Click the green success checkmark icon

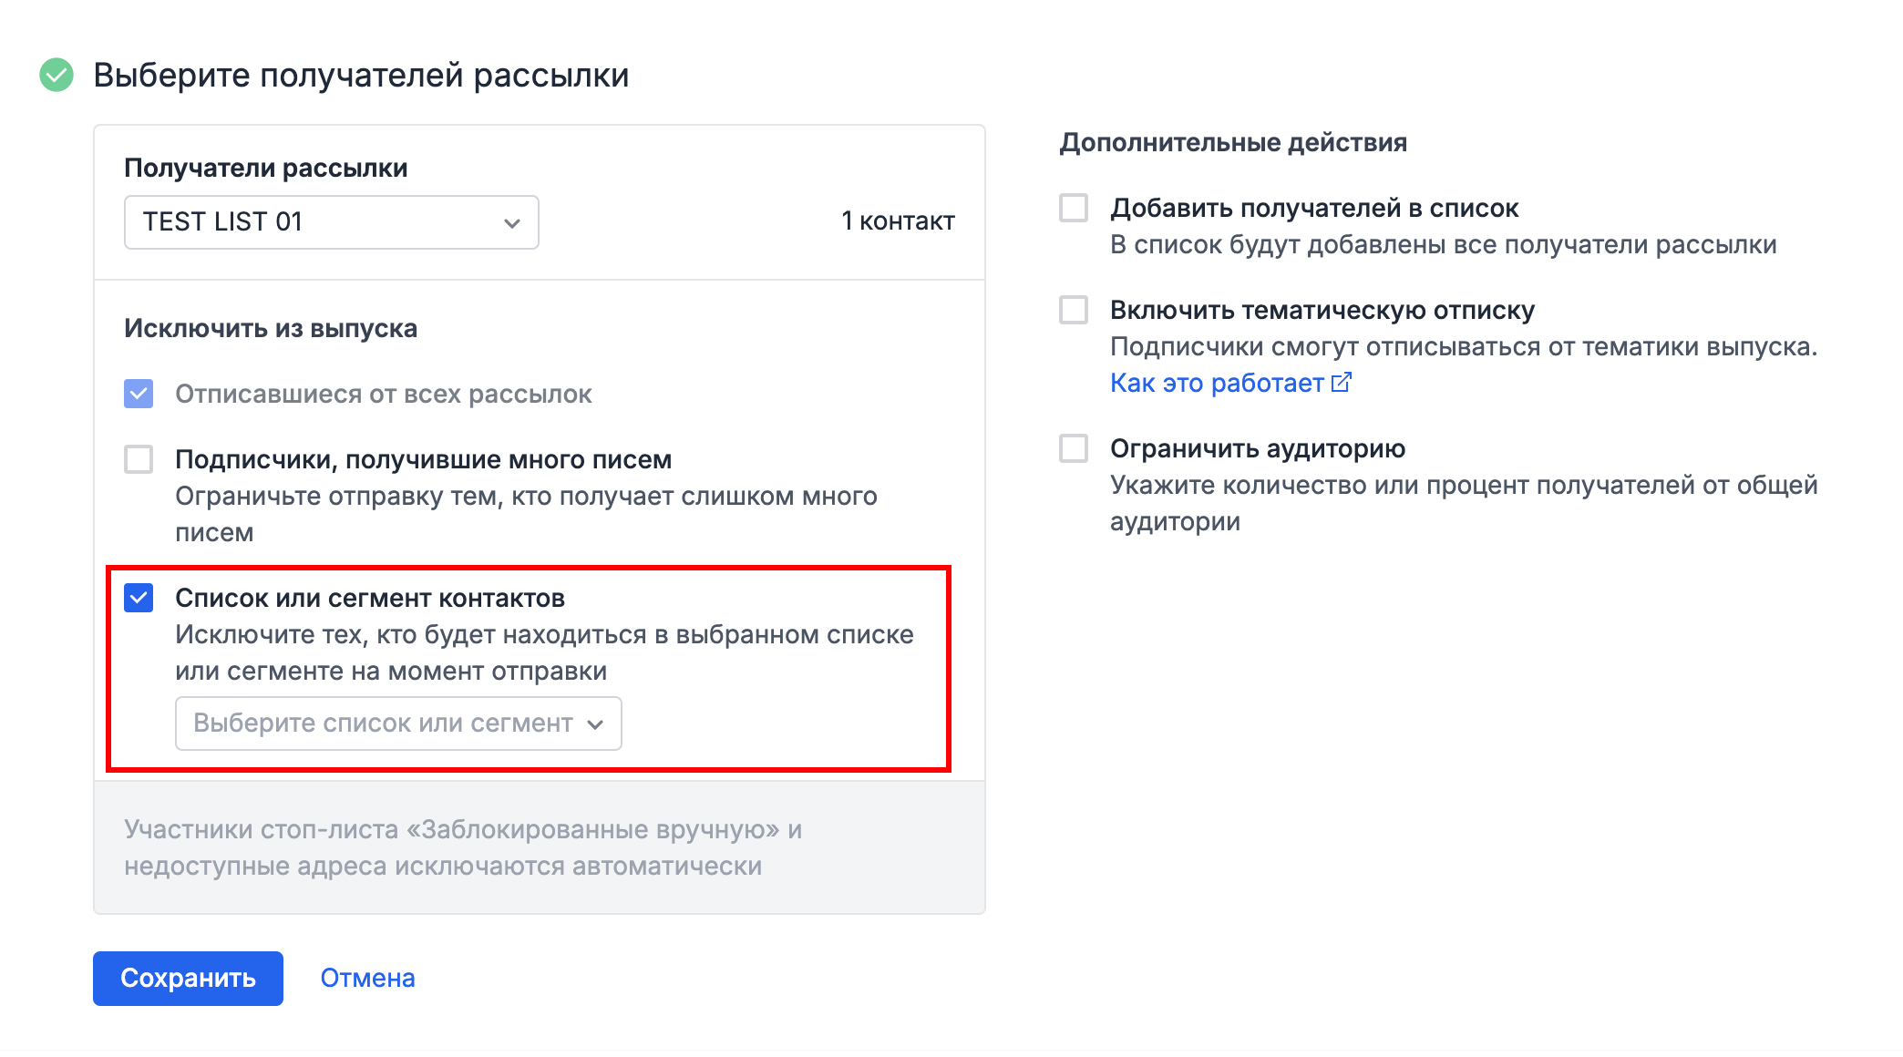click(x=55, y=75)
